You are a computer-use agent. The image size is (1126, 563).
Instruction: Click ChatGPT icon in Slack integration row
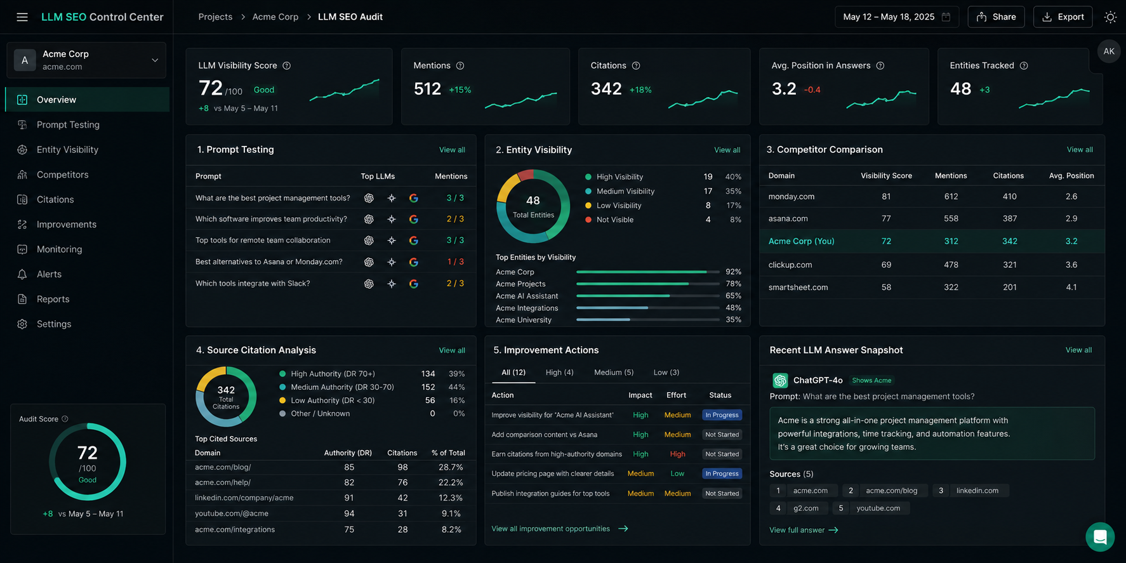[x=369, y=284]
